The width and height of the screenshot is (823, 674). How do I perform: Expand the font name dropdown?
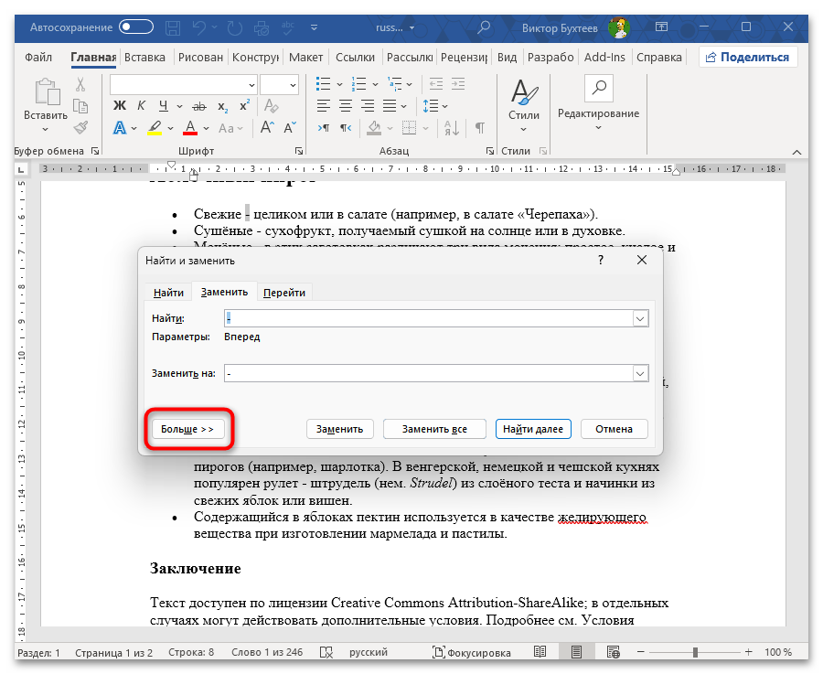250,85
